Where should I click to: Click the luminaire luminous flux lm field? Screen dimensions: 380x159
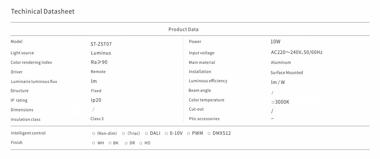[x=94, y=81]
